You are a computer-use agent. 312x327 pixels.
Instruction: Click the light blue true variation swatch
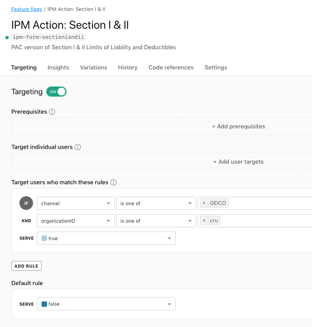[x=44, y=238]
